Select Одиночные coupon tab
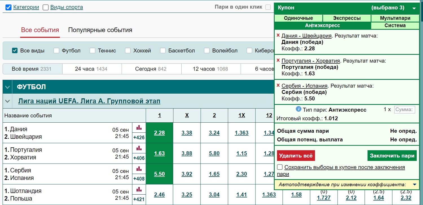This screenshot has width=423, height=205. [298, 18]
